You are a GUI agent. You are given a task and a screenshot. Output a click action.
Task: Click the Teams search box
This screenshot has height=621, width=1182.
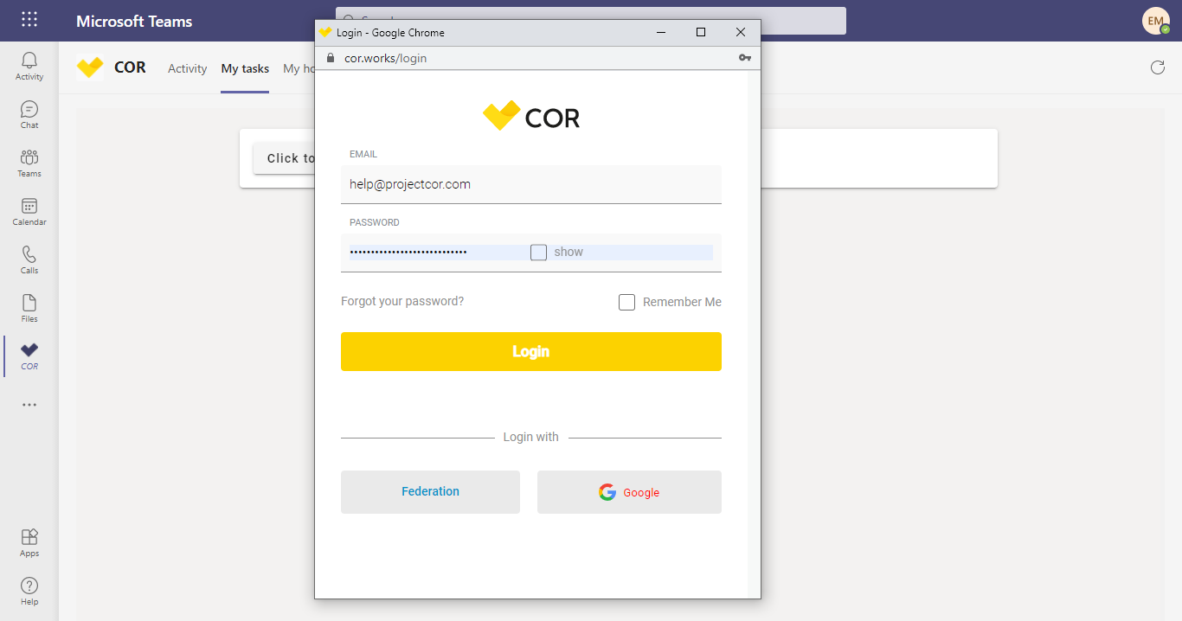pyautogui.click(x=591, y=21)
